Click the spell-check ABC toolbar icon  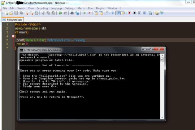pos(162,13)
